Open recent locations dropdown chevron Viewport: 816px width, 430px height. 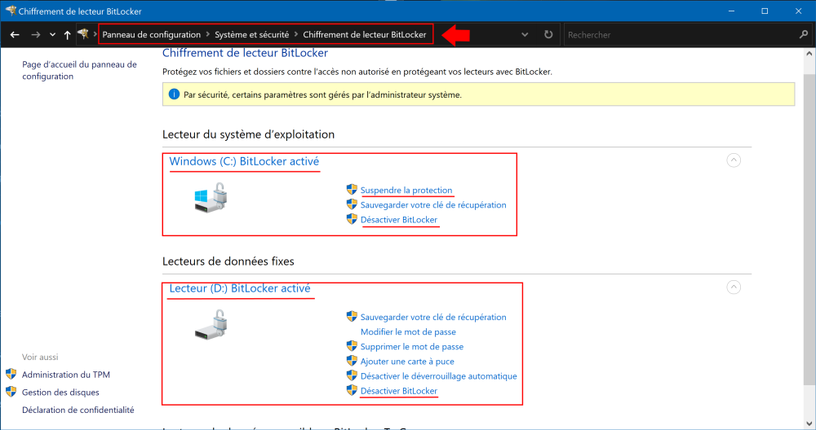[x=52, y=35]
